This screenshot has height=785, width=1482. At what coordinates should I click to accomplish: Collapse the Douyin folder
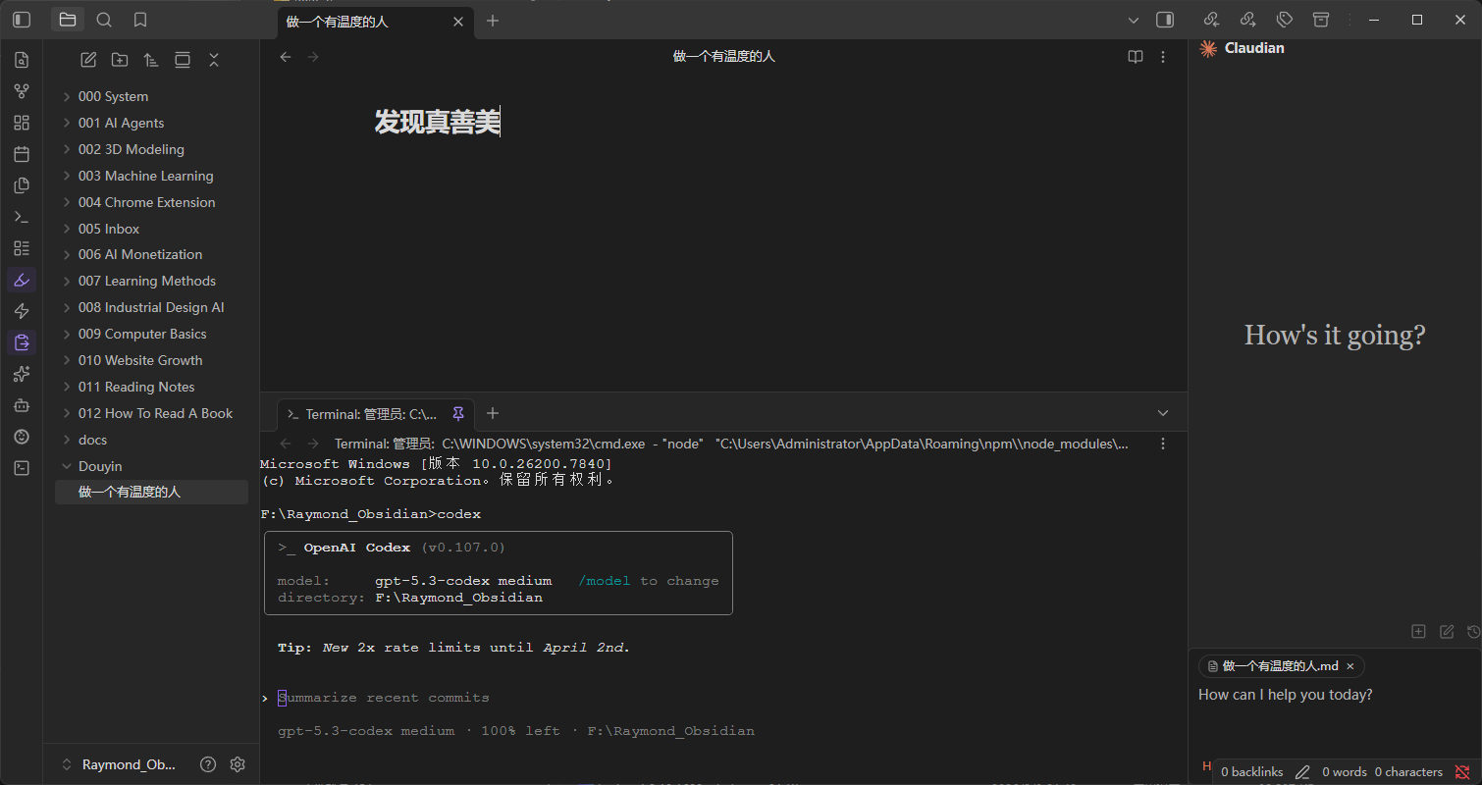coord(67,466)
